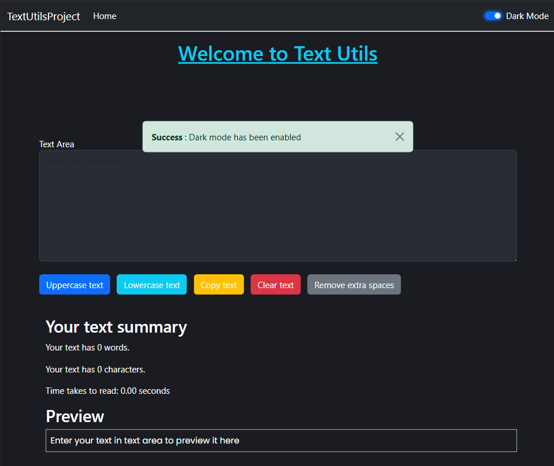Click the Text Area label
This screenshot has height=466, width=554.
(x=57, y=144)
